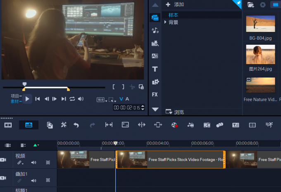Select the Free Nature Vid... video thumbnail
This screenshot has height=192, width=281.
coord(260,85)
